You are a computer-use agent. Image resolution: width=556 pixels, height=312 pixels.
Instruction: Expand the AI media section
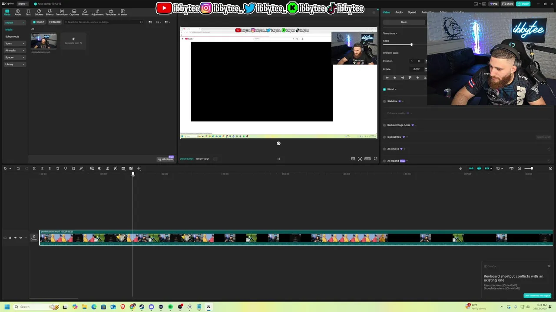click(x=14, y=50)
